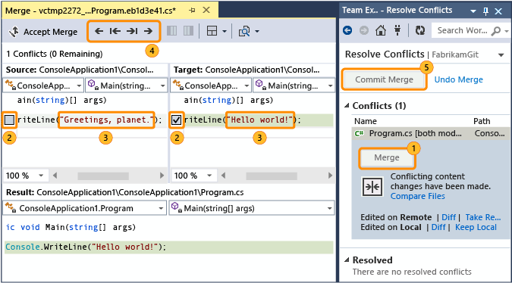Take all changes from target side icon
Screen dimensions: 512x283
[x=188, y=31]
